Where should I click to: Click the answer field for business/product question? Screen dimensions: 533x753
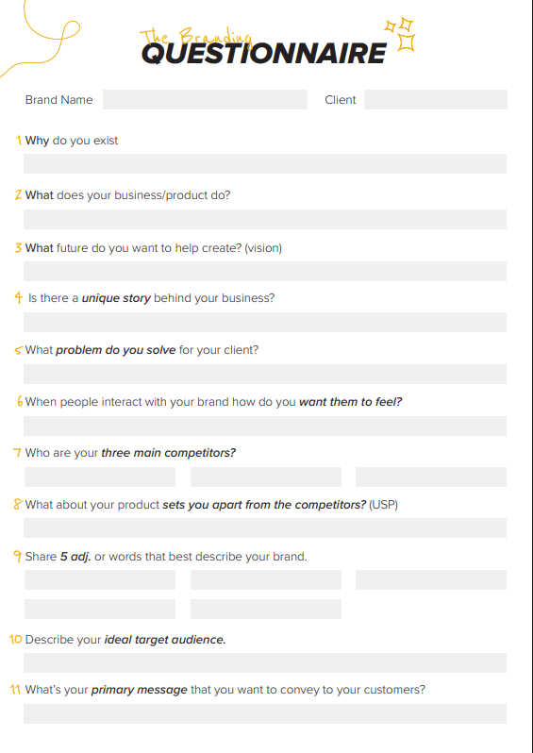pos(265,219)
